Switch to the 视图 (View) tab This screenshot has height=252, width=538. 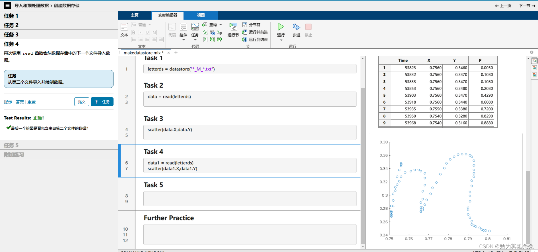[x=201, y=15]
